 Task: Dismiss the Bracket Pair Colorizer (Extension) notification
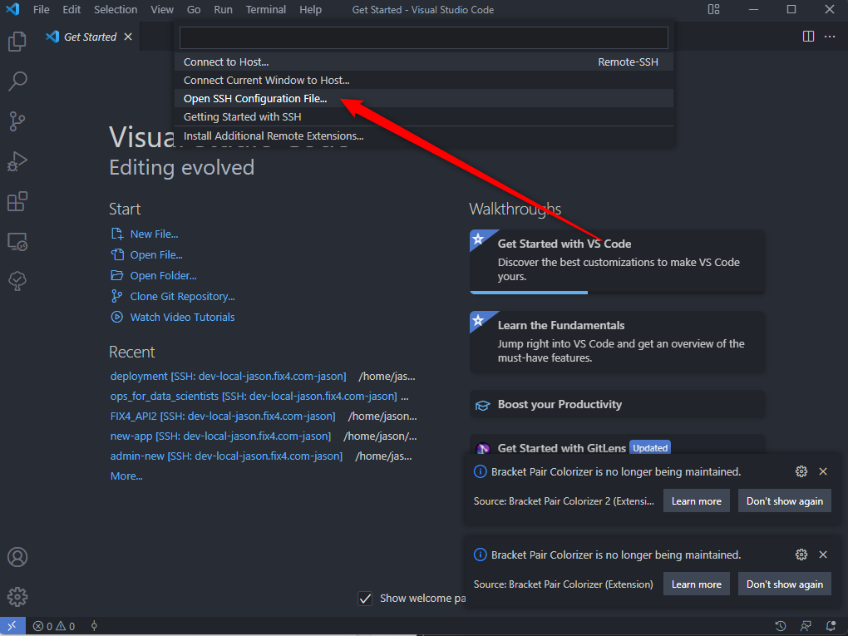[x=823, y=555]
